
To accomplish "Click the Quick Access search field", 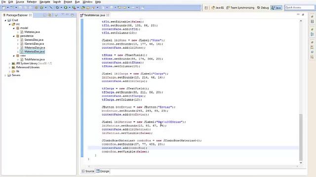I will click(x=299, y=7).
